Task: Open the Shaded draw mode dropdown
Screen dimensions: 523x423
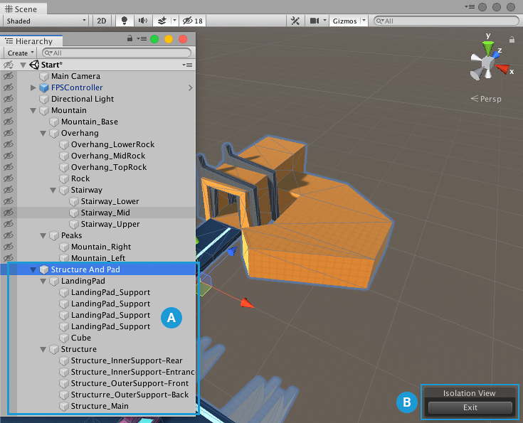Action: point(46,21)
